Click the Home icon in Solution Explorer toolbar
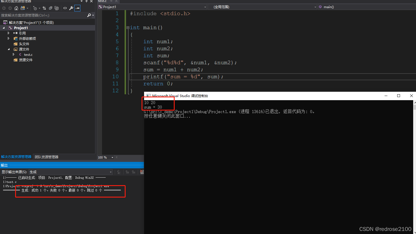416x234 pixels. coord(16,8)
